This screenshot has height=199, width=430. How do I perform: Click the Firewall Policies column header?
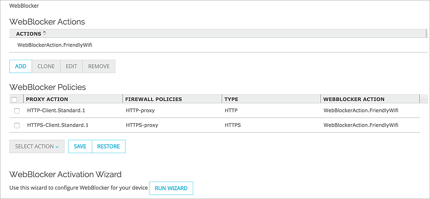coord(153,99)
